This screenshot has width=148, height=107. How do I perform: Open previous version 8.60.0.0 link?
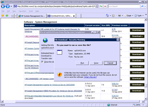[115, 84]
